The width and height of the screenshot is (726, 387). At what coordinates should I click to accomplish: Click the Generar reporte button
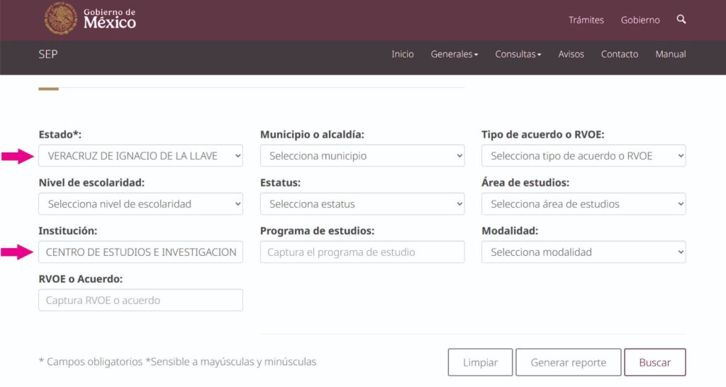pos(568,362)
